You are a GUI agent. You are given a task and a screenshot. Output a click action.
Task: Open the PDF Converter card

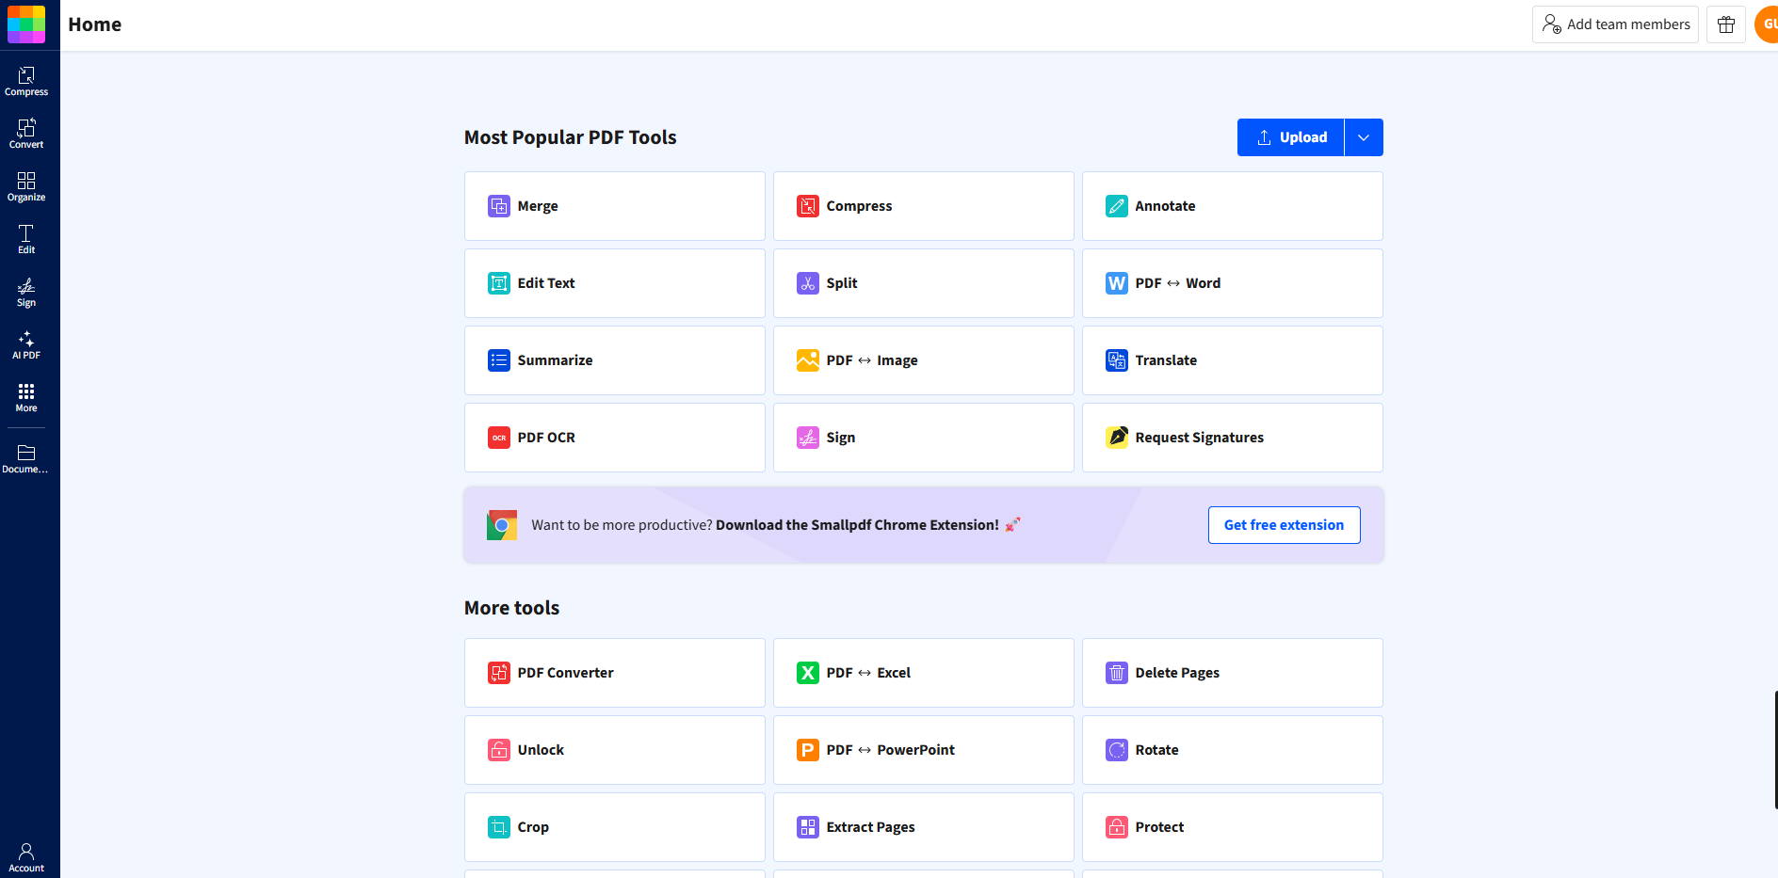tap(615, 673)
